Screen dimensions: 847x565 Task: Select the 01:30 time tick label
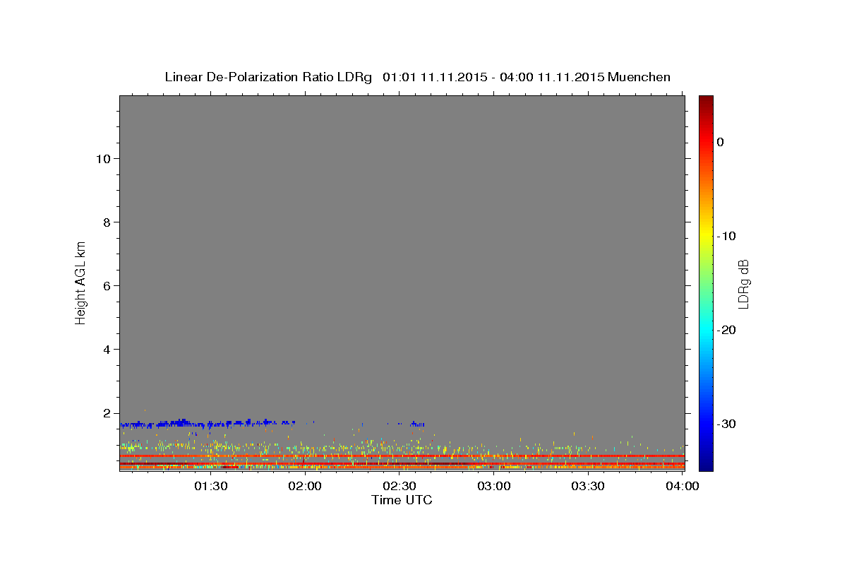(x=210, y=486)
